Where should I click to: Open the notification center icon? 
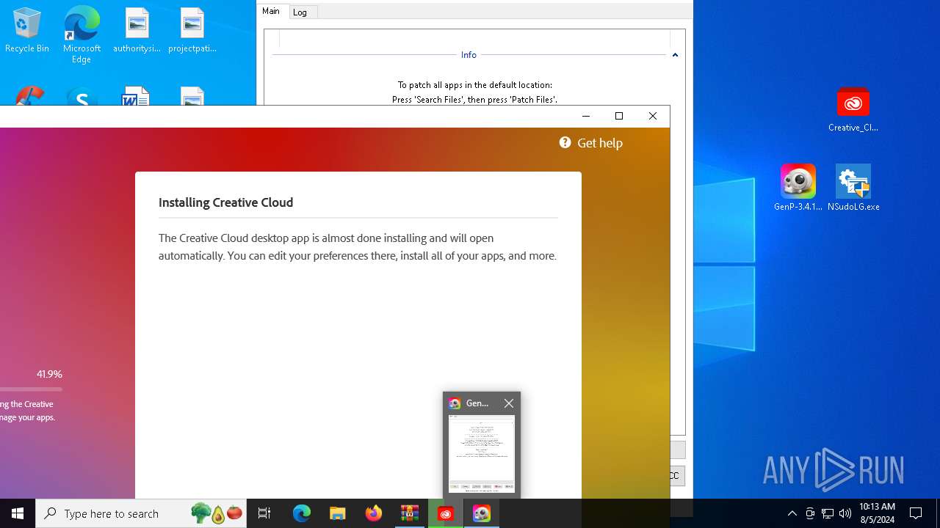pyautogui.click(x=916, y=513)
